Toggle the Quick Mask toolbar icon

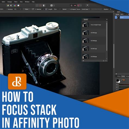[x=51, y=5]
